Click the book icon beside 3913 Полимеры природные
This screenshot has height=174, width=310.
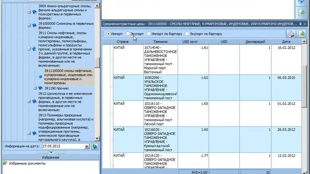pos(34,133)
